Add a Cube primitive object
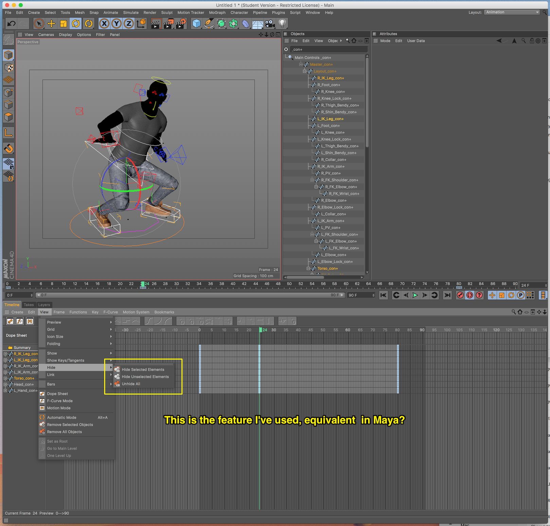The image size is (550, 526). [196, 23]
